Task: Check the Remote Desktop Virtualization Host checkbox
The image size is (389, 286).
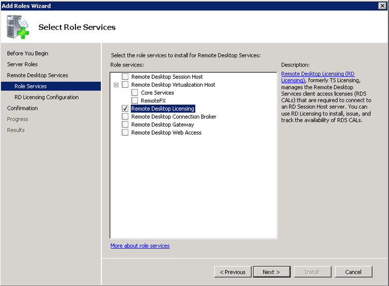Action: click(125, 85)
